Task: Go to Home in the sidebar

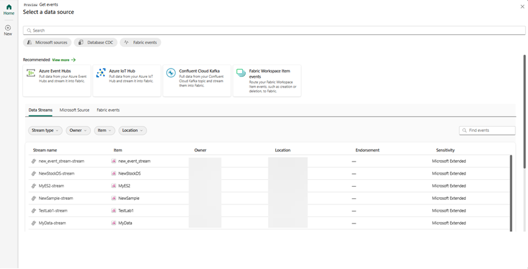Action: pyautogui.click(x=9, y=10)
